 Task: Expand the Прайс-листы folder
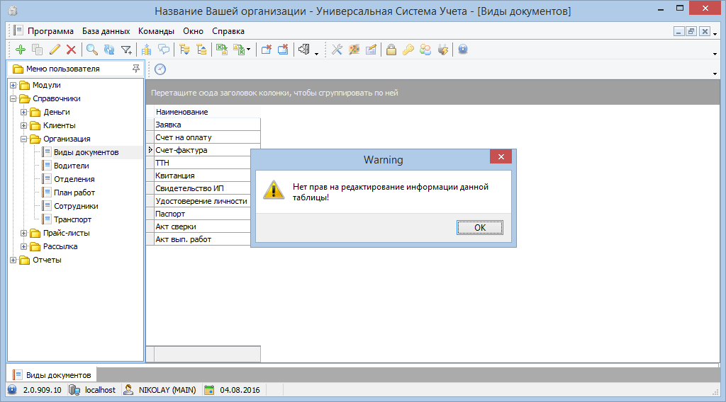pos(24,233)
